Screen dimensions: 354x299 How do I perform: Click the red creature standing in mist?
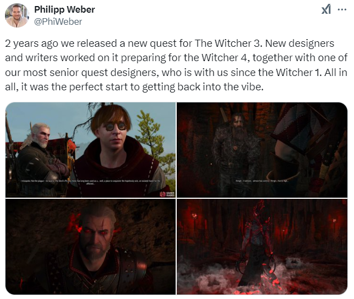pyautogui.click(x=257, y=244)
